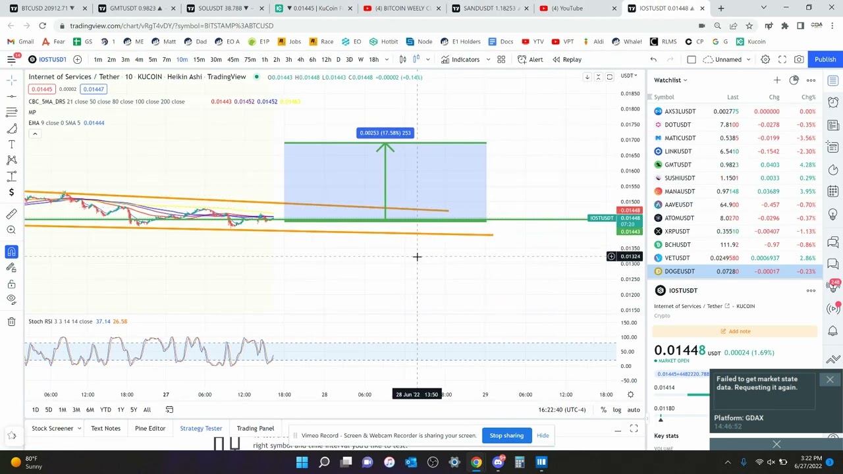The height and width of the screenshot is (474, 843).
Task: Create an Alert from top toolbar
Action: coord(530,59)
